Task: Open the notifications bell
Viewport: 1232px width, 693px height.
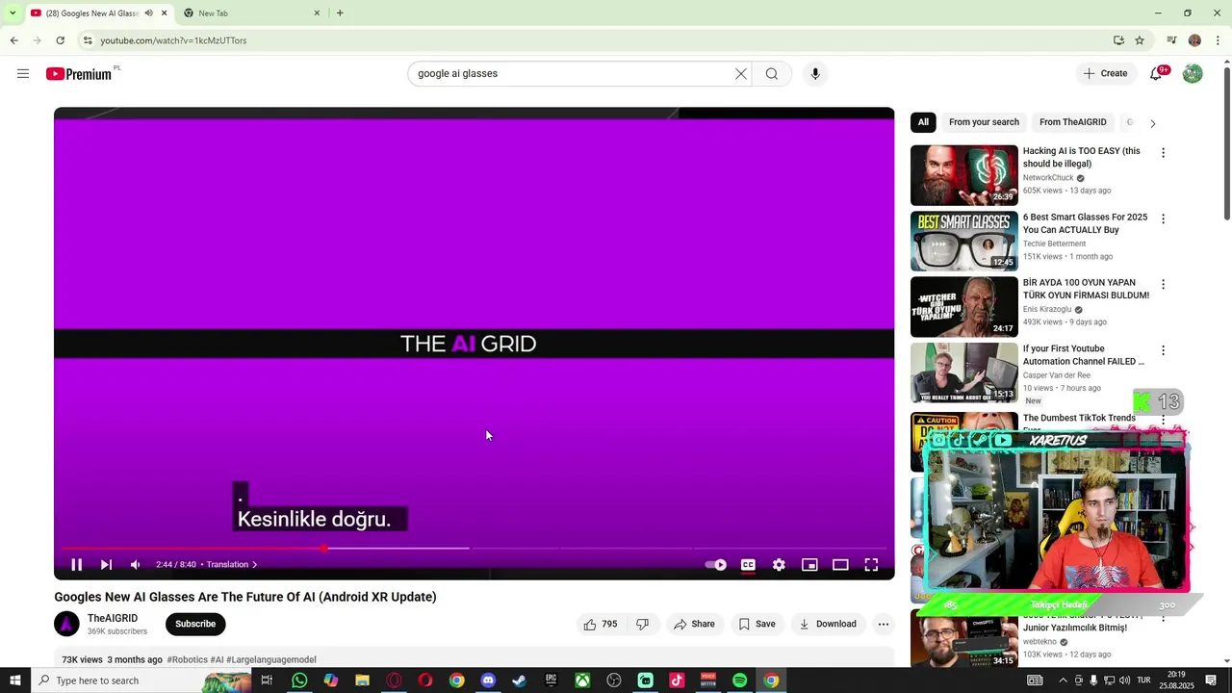Action: coord(1156,74)
